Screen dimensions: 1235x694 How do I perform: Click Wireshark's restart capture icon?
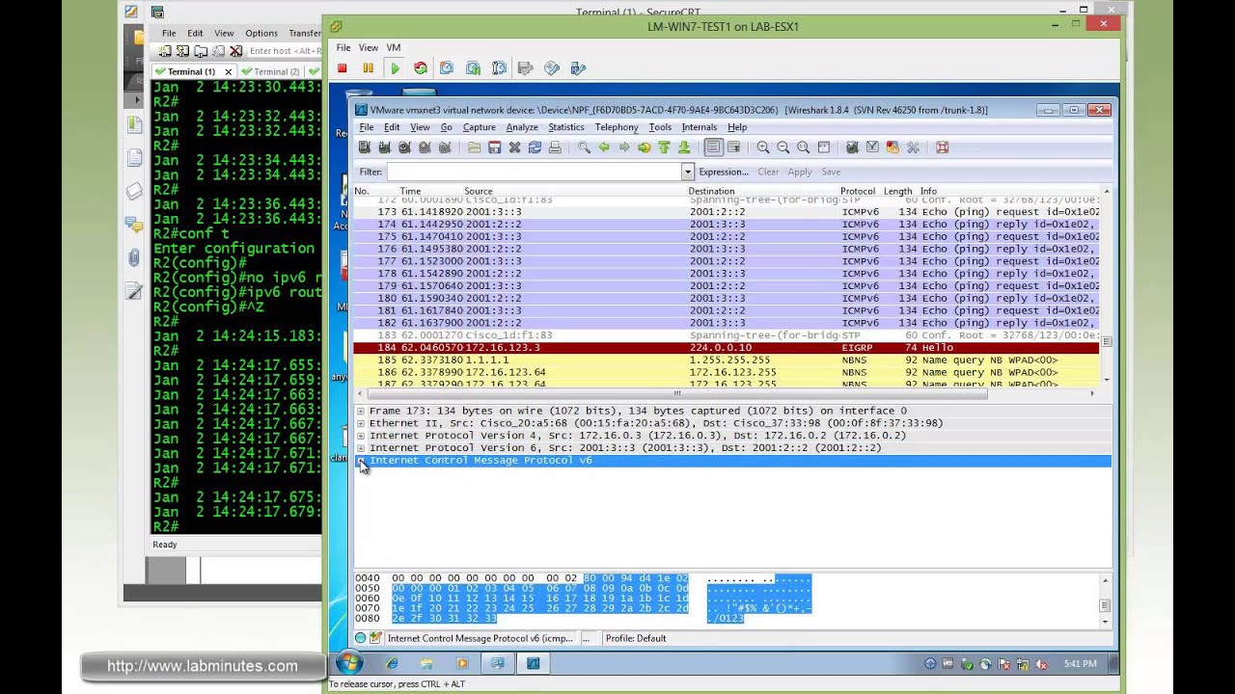click(x=445, y=147)
